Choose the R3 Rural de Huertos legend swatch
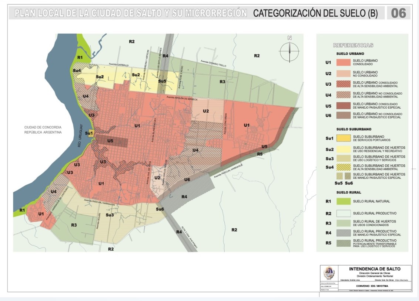 tap(343, 223)
